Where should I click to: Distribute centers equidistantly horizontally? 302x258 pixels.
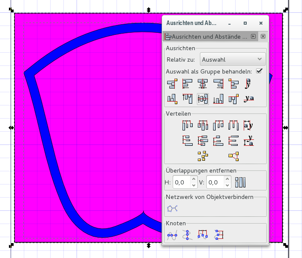pyautogui.click(x=203, y=125)
